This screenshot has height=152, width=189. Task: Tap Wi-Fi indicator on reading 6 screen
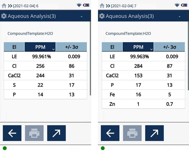tap(79, 5)
